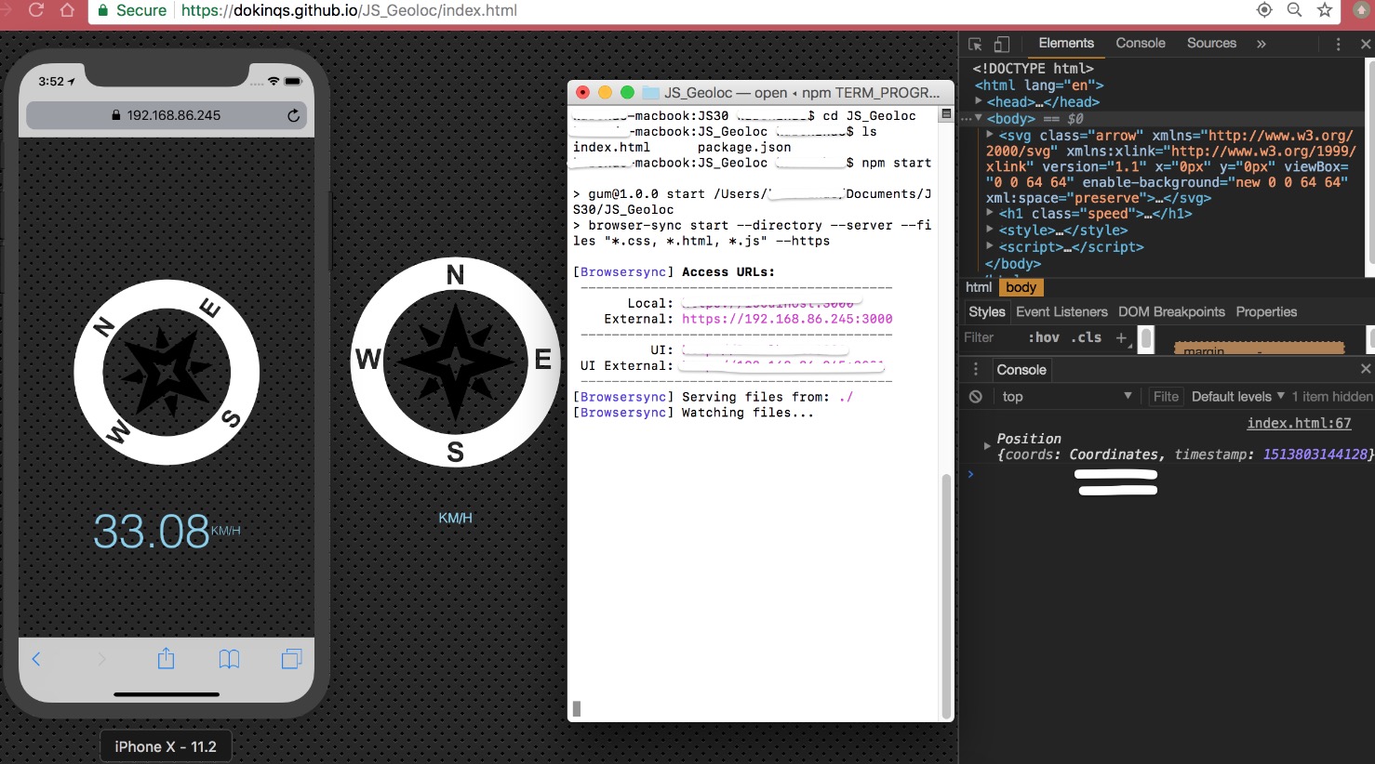Screen dimensions: 1375x764
Task: Close the DevTools panel
Action: tap(1366, 44)
